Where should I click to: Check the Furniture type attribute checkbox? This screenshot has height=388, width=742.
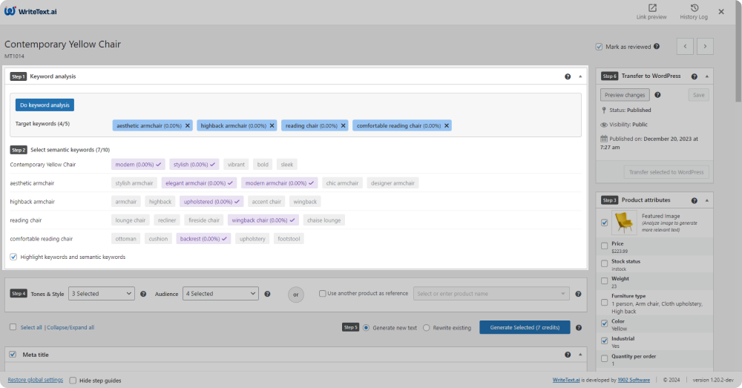coord(604,303)
